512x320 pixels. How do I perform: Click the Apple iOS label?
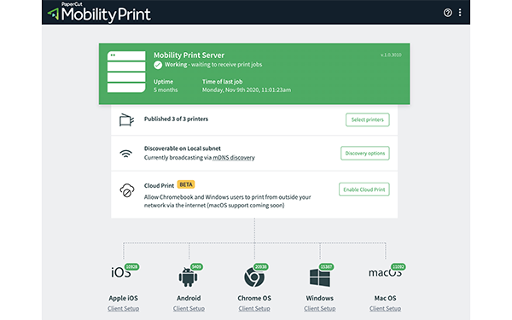pyautogui.click(x=124, y=298)
